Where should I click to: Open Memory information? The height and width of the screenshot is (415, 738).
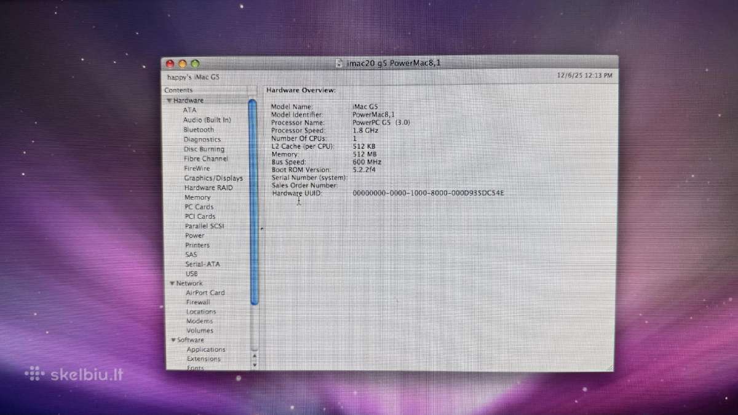click(197, 197)
